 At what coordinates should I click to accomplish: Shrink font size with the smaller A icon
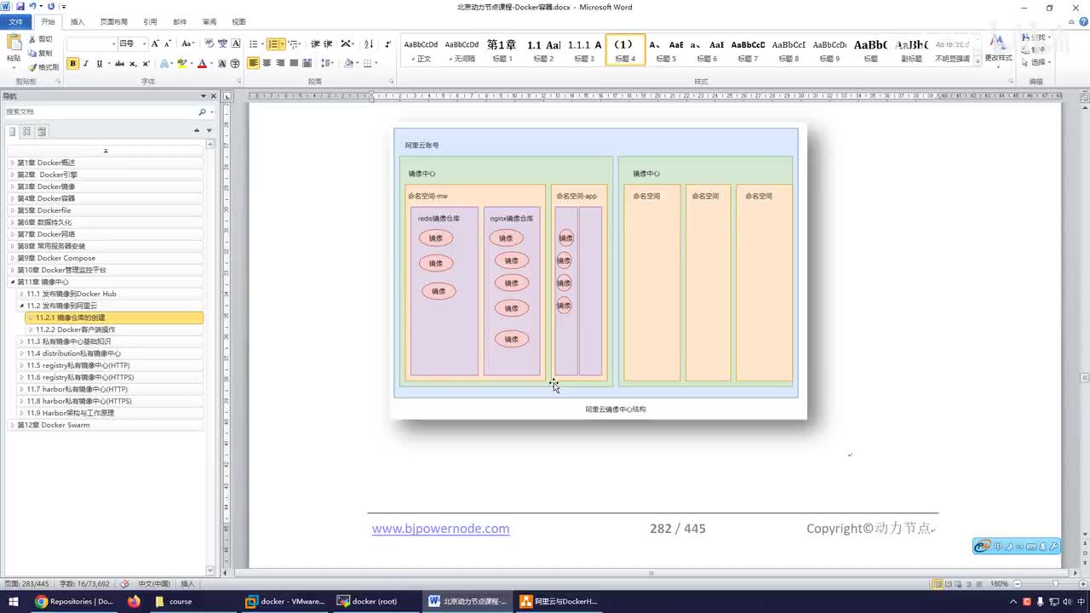coord(168,43)
